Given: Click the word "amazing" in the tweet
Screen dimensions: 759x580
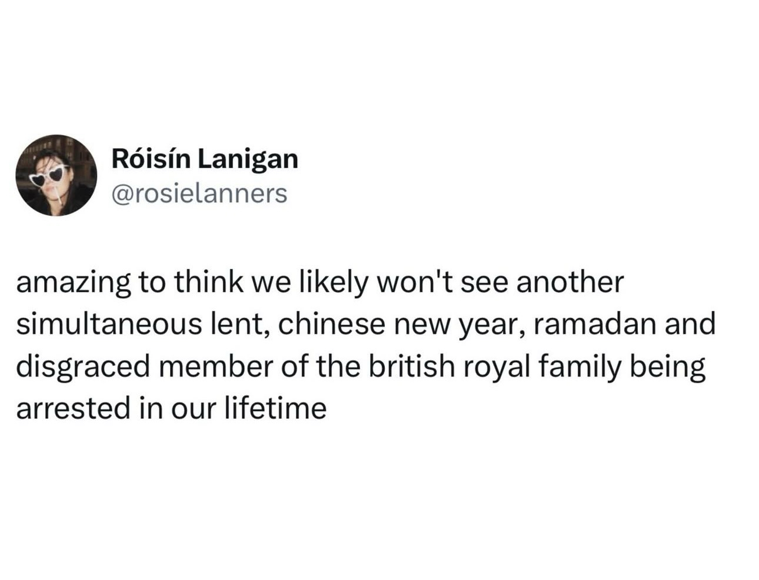Looking at the screenshot, I should (74, 283).
